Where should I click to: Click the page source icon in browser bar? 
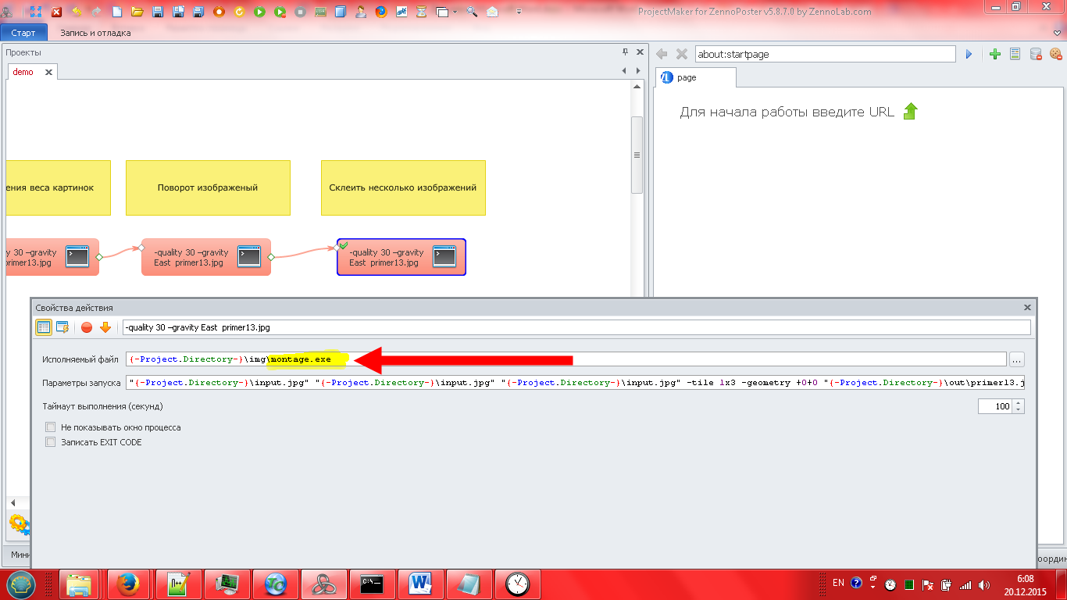1015,54
